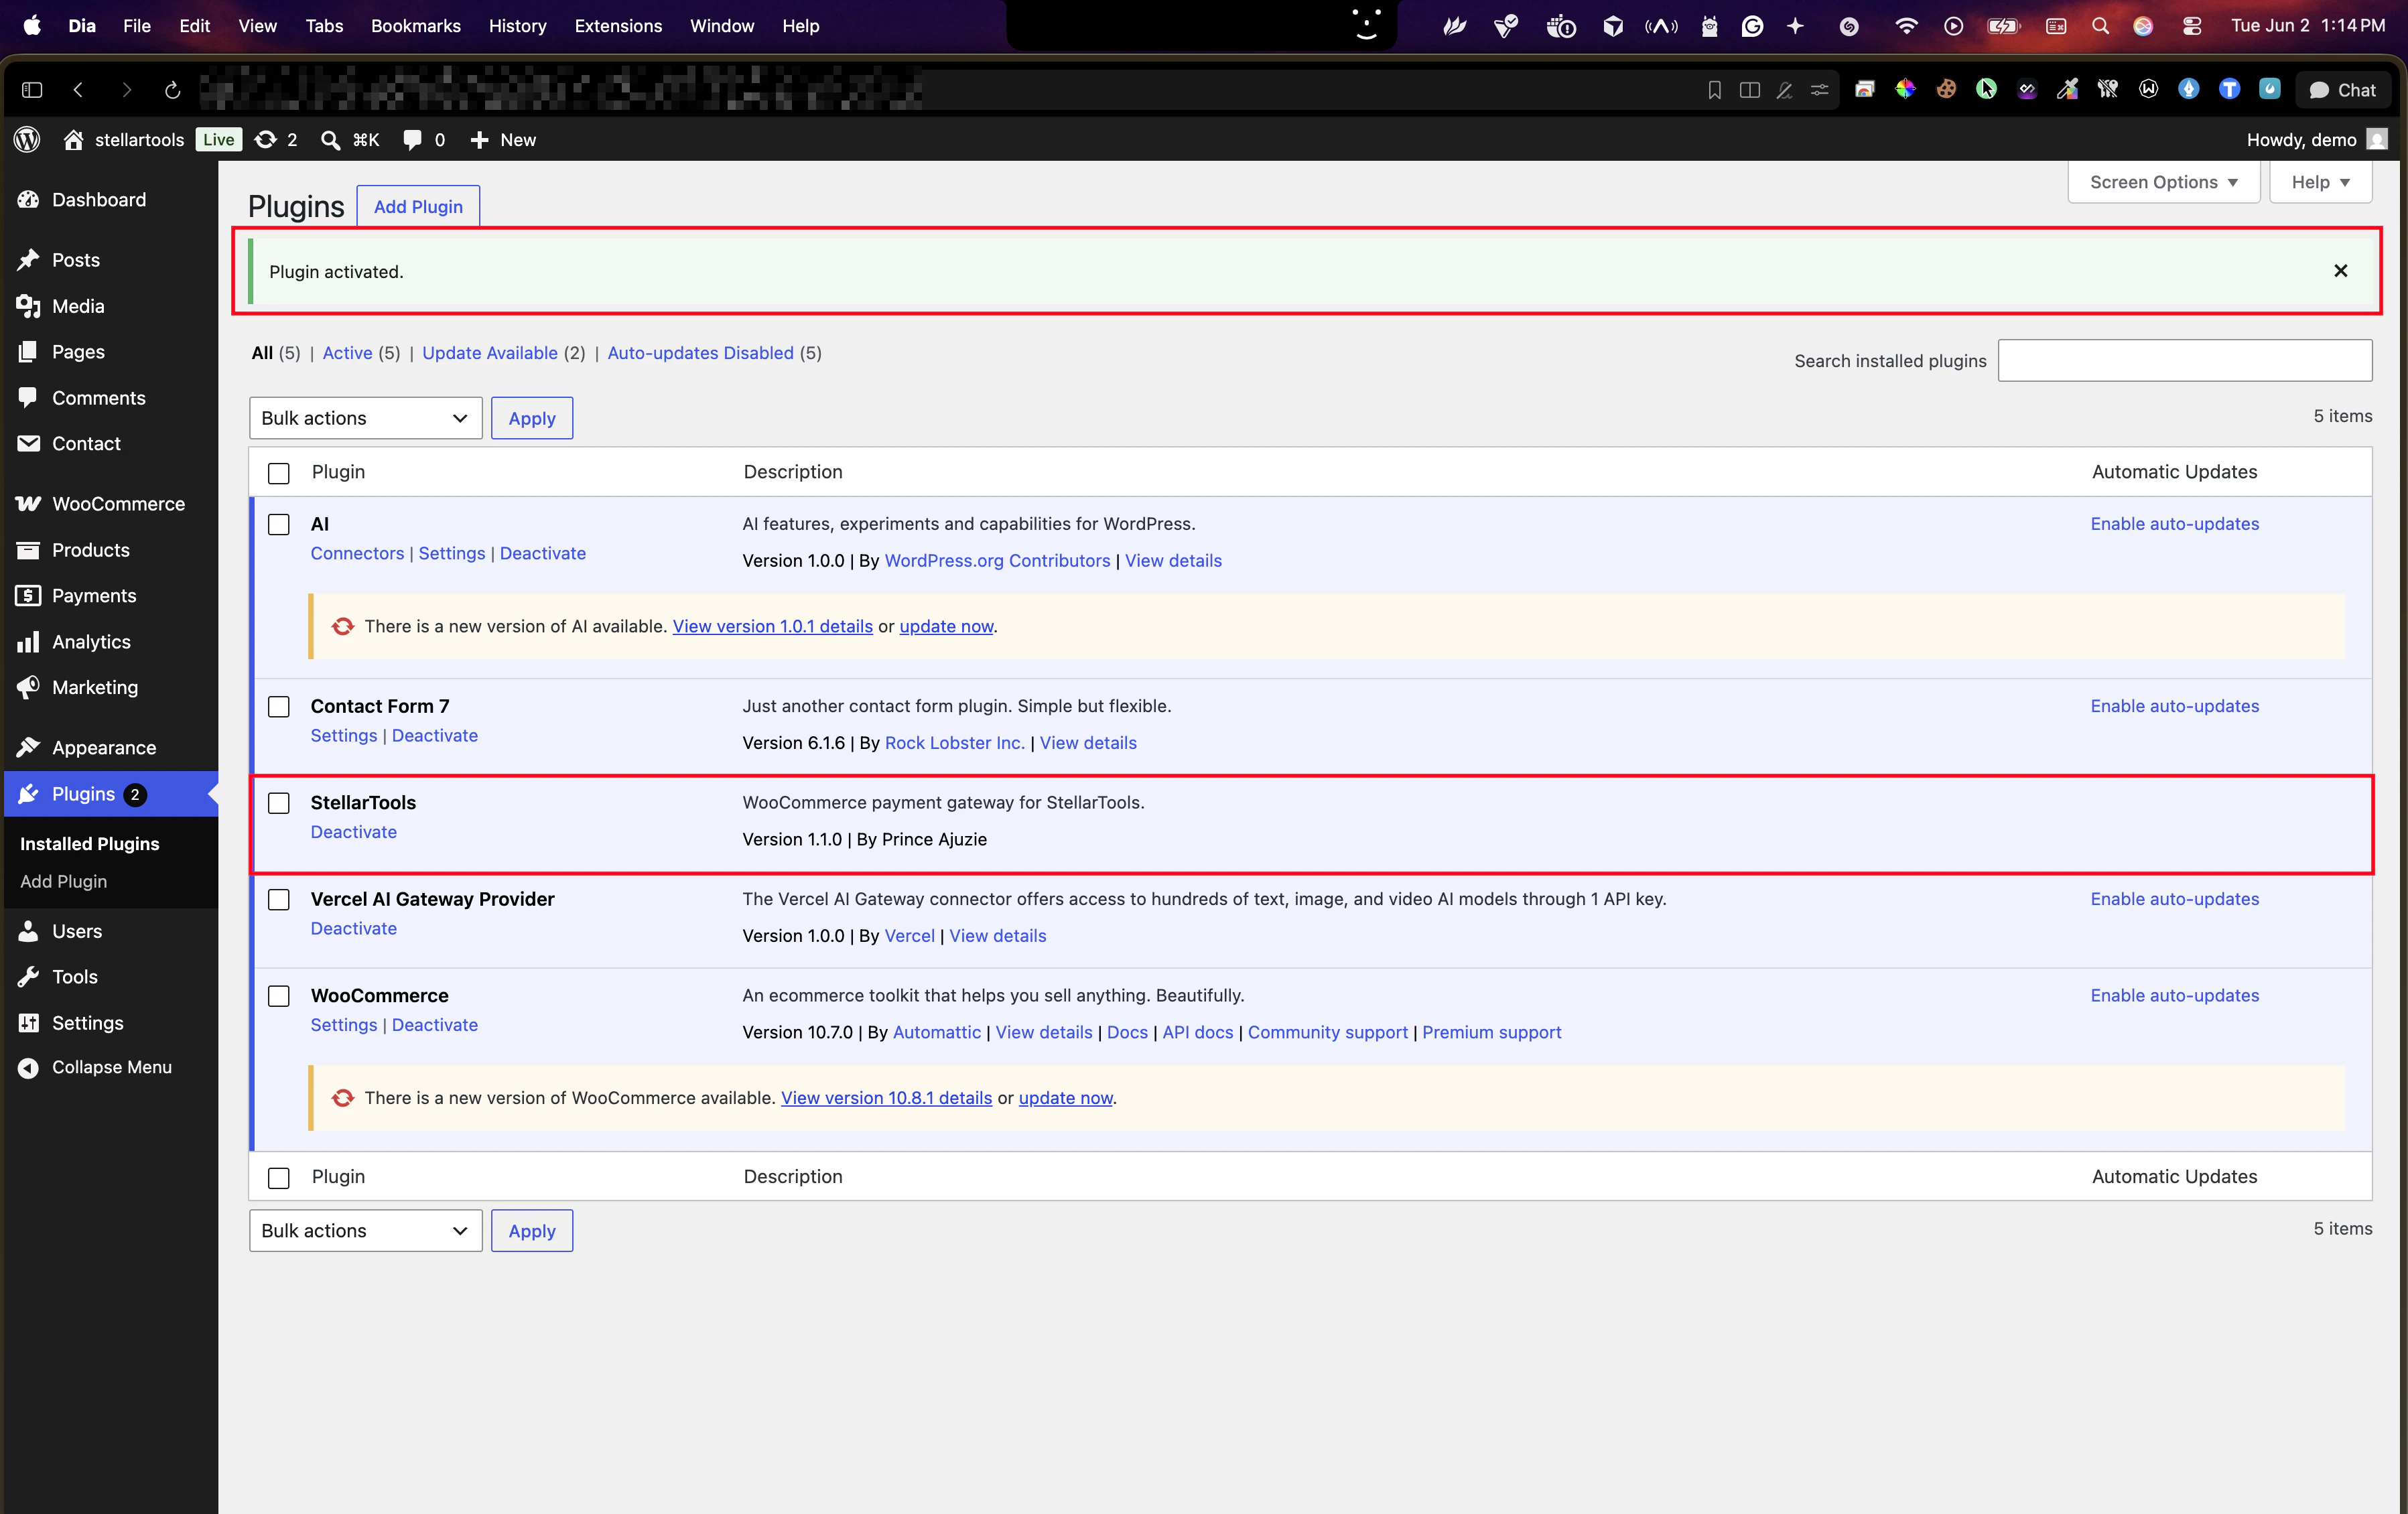The image size is (2408, 1514).
Task: Open the Media library menu
Action: 78,306
